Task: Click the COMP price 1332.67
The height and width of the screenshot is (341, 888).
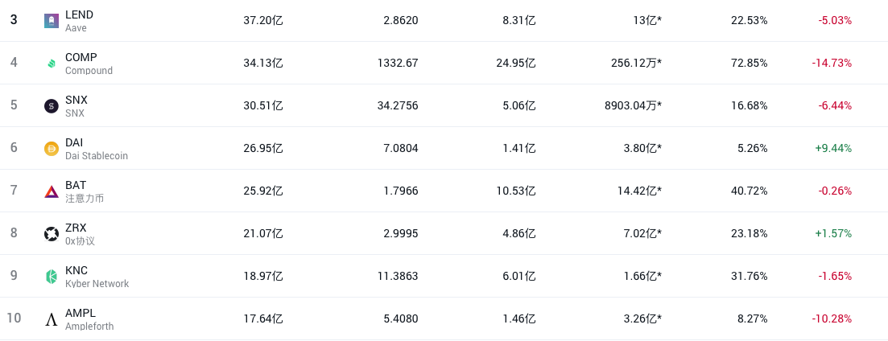Action: (x=398, y=63)
